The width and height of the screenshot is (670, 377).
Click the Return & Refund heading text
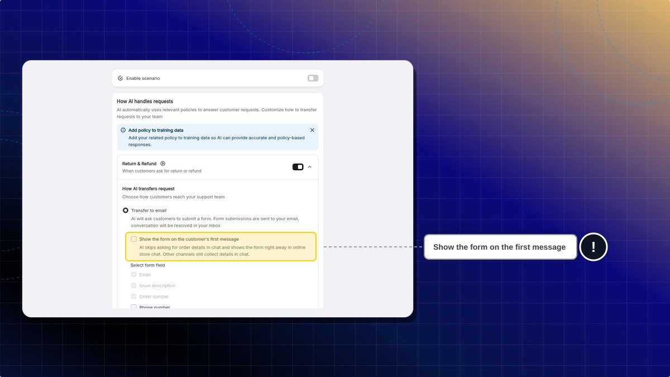(x=140, y=164)
